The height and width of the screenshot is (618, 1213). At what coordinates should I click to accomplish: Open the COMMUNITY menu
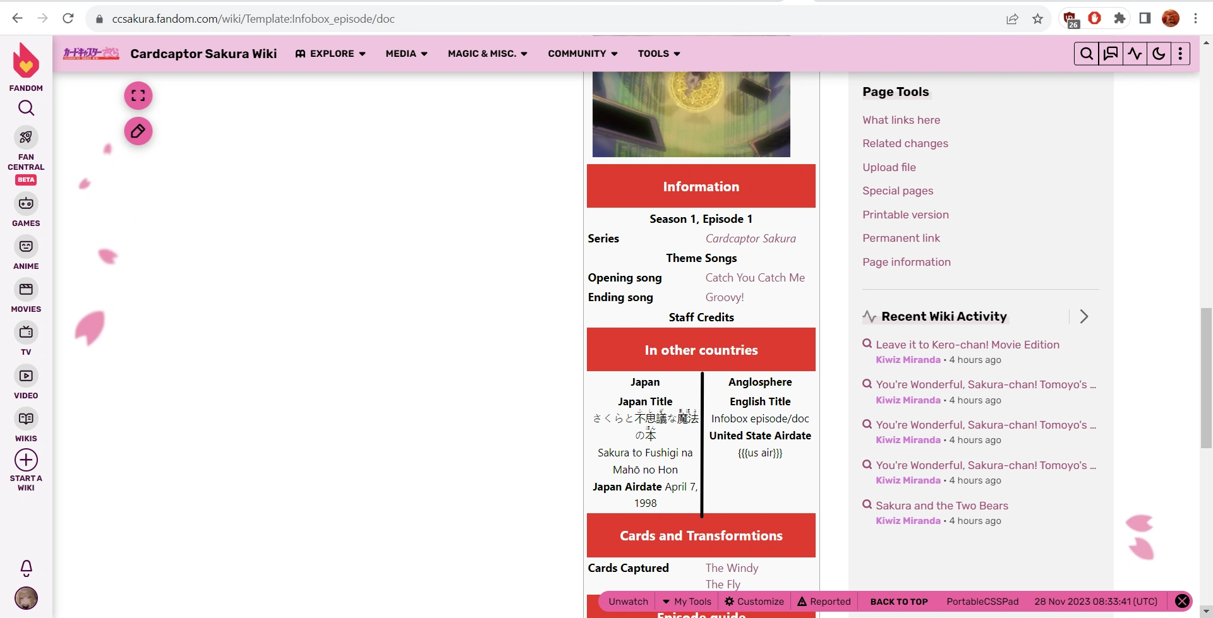(x=581, y=54)
